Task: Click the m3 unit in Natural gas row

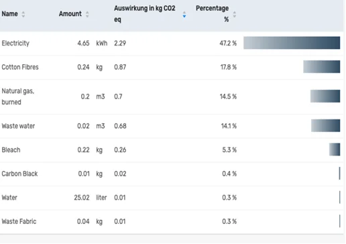Action: pos(101,97)
